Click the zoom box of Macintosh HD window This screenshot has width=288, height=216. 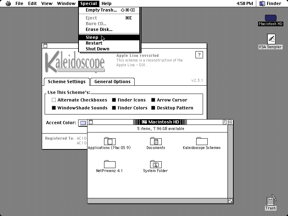pos(224,122)
